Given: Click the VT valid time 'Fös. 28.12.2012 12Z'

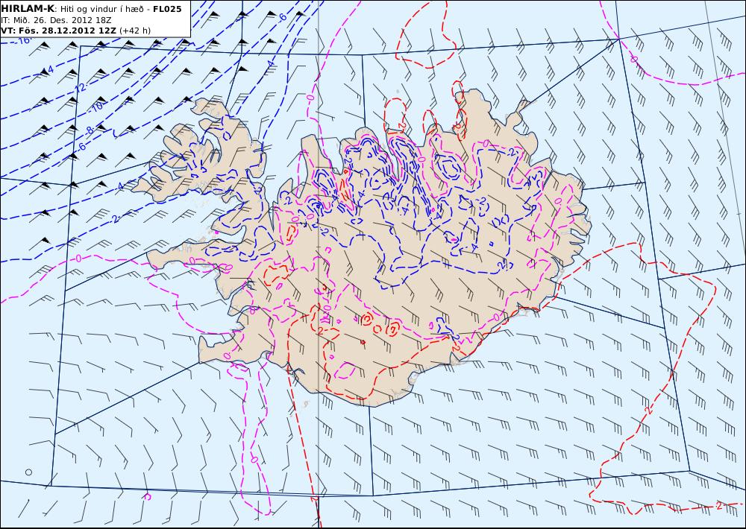Looking at the screenshot, I should (66, 31).
